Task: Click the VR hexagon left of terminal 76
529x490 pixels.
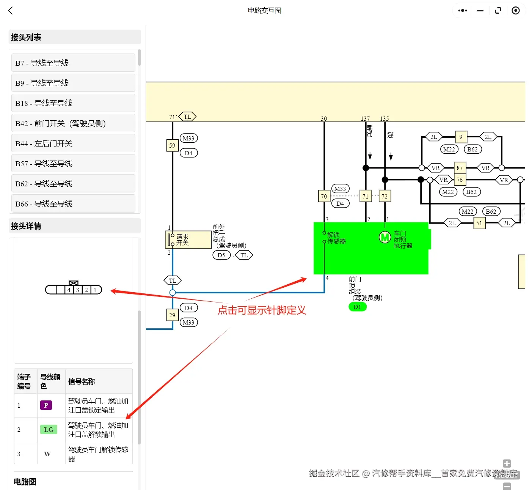Action: [443, 180]
